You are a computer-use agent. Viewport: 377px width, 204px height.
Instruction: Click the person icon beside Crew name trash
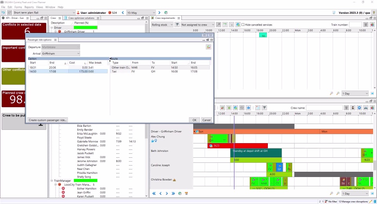(x=353, y=108)
